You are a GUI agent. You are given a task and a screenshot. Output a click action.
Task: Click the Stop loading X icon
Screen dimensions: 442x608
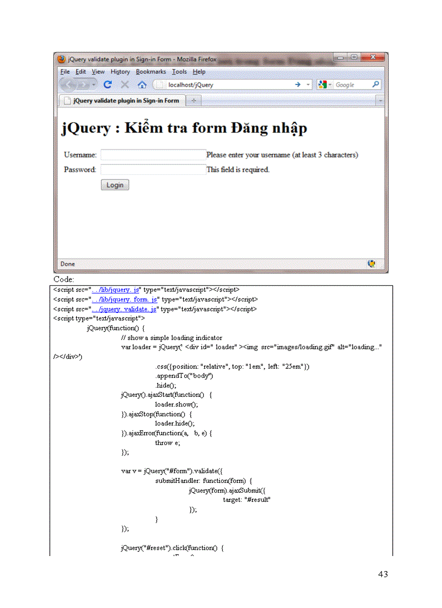[125, 84]
